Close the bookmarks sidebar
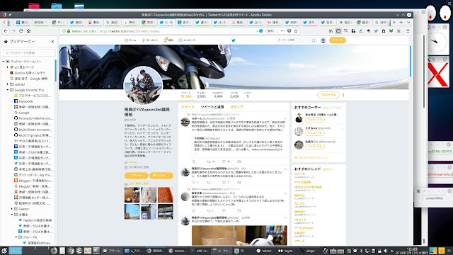453x255 pixels. pos(52,42)
